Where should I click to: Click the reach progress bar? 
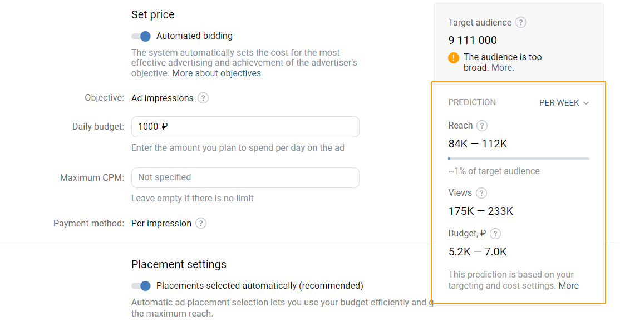pyautogui.click(x=518, y=159)
